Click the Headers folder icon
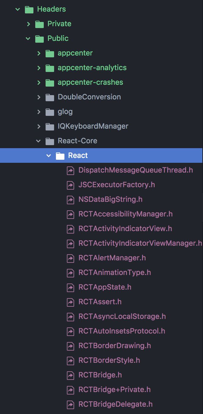The height and width of the screenshot is (414, 203). (29, 9)
